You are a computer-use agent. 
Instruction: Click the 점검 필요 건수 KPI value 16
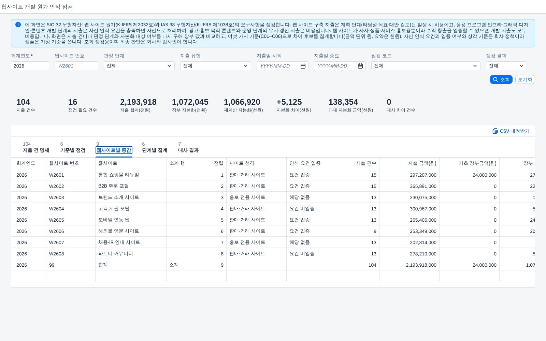(x=73, y=102)
